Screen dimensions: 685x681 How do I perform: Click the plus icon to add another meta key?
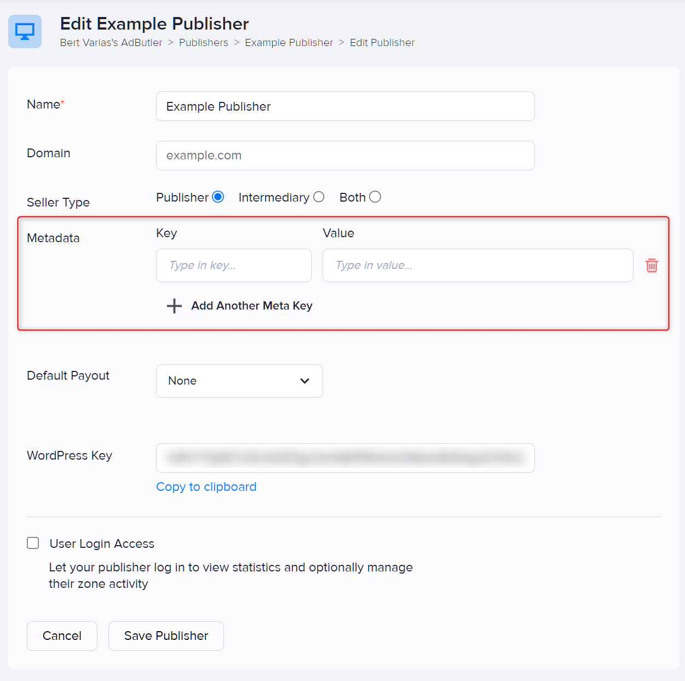pyautogui.click(x=174, y=306)
